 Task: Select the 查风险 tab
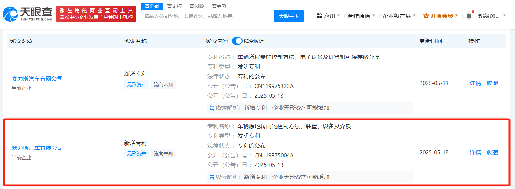(x=197, y=6)
